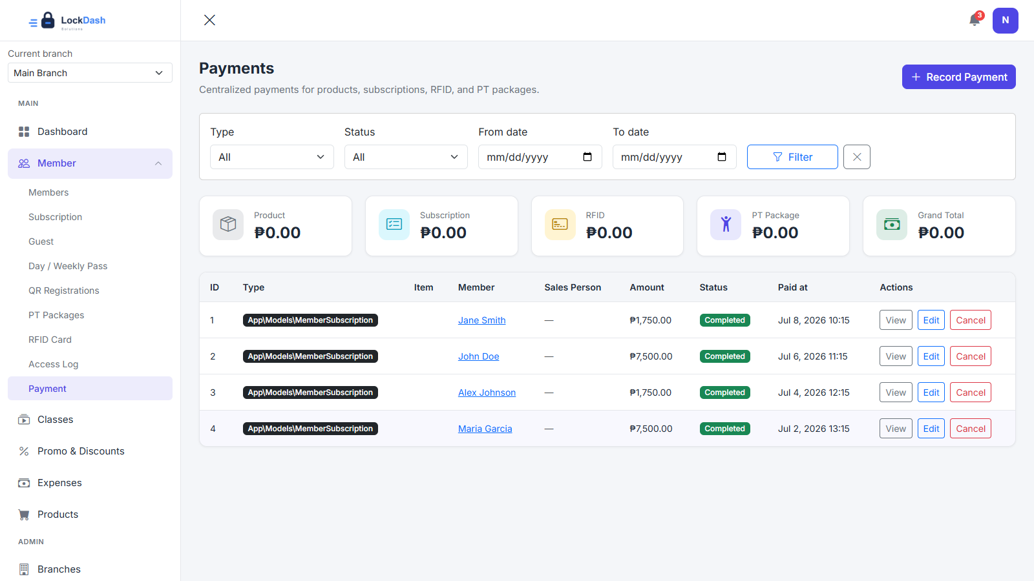Screen dimensions: 1034x581
Task: Cancel payment for Maria Garcia
Action: (x=971, y=429)
